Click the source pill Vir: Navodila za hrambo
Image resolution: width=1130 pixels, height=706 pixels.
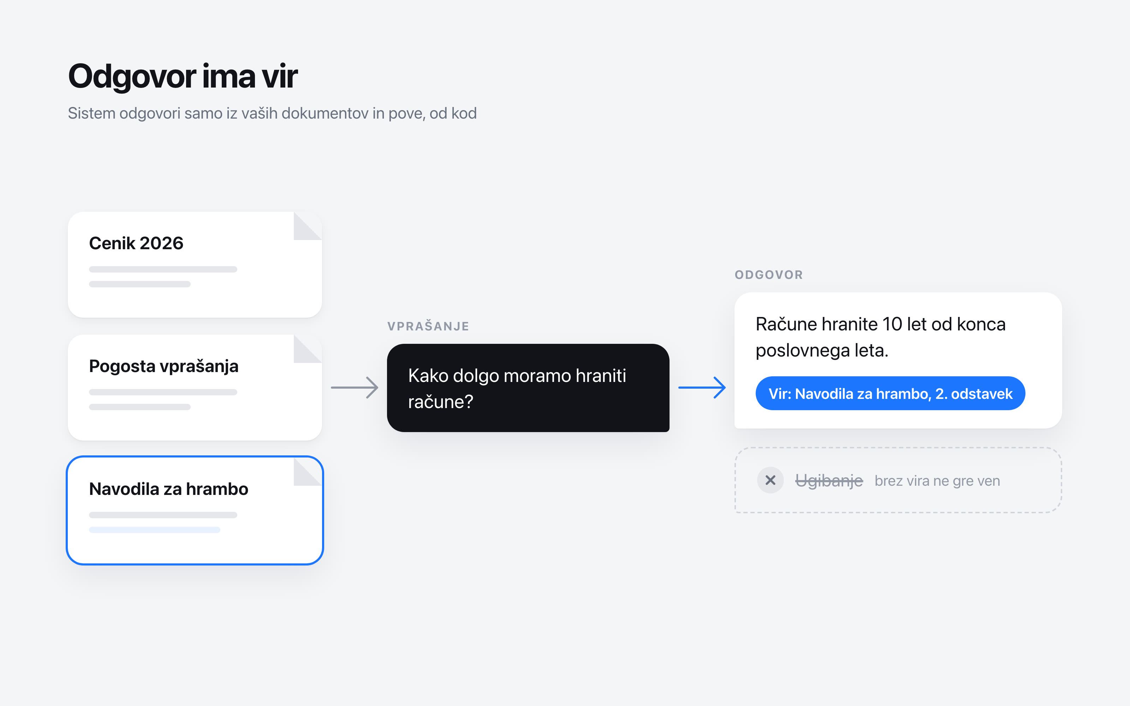[890, 394]
